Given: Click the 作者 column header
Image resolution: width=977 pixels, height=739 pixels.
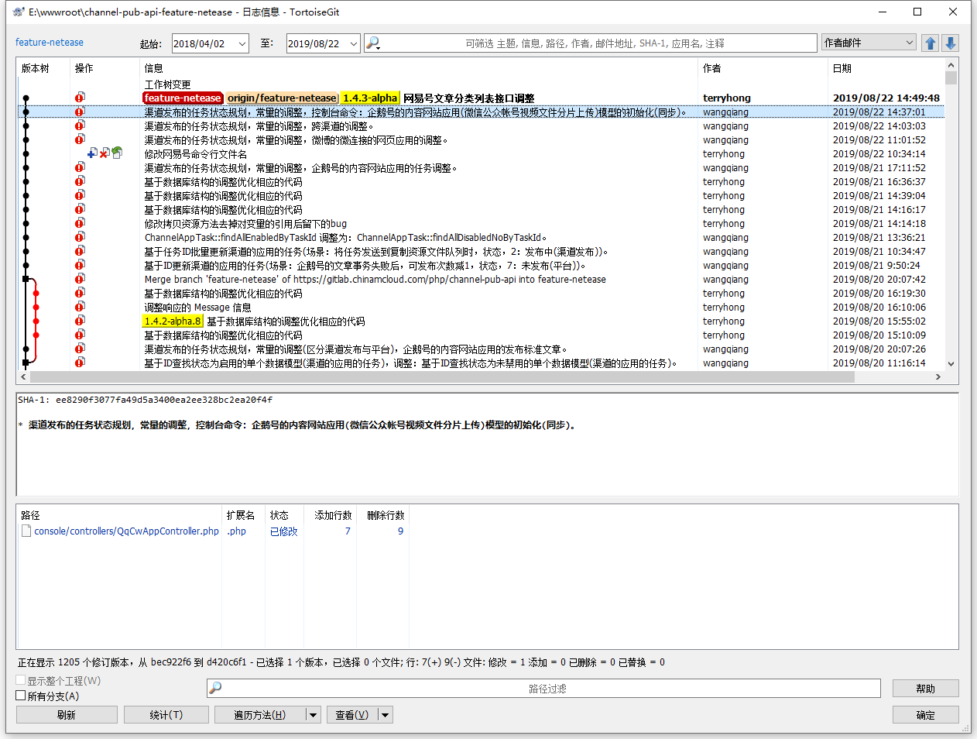Looking at the screenshot, I should [x=711, y=68].
